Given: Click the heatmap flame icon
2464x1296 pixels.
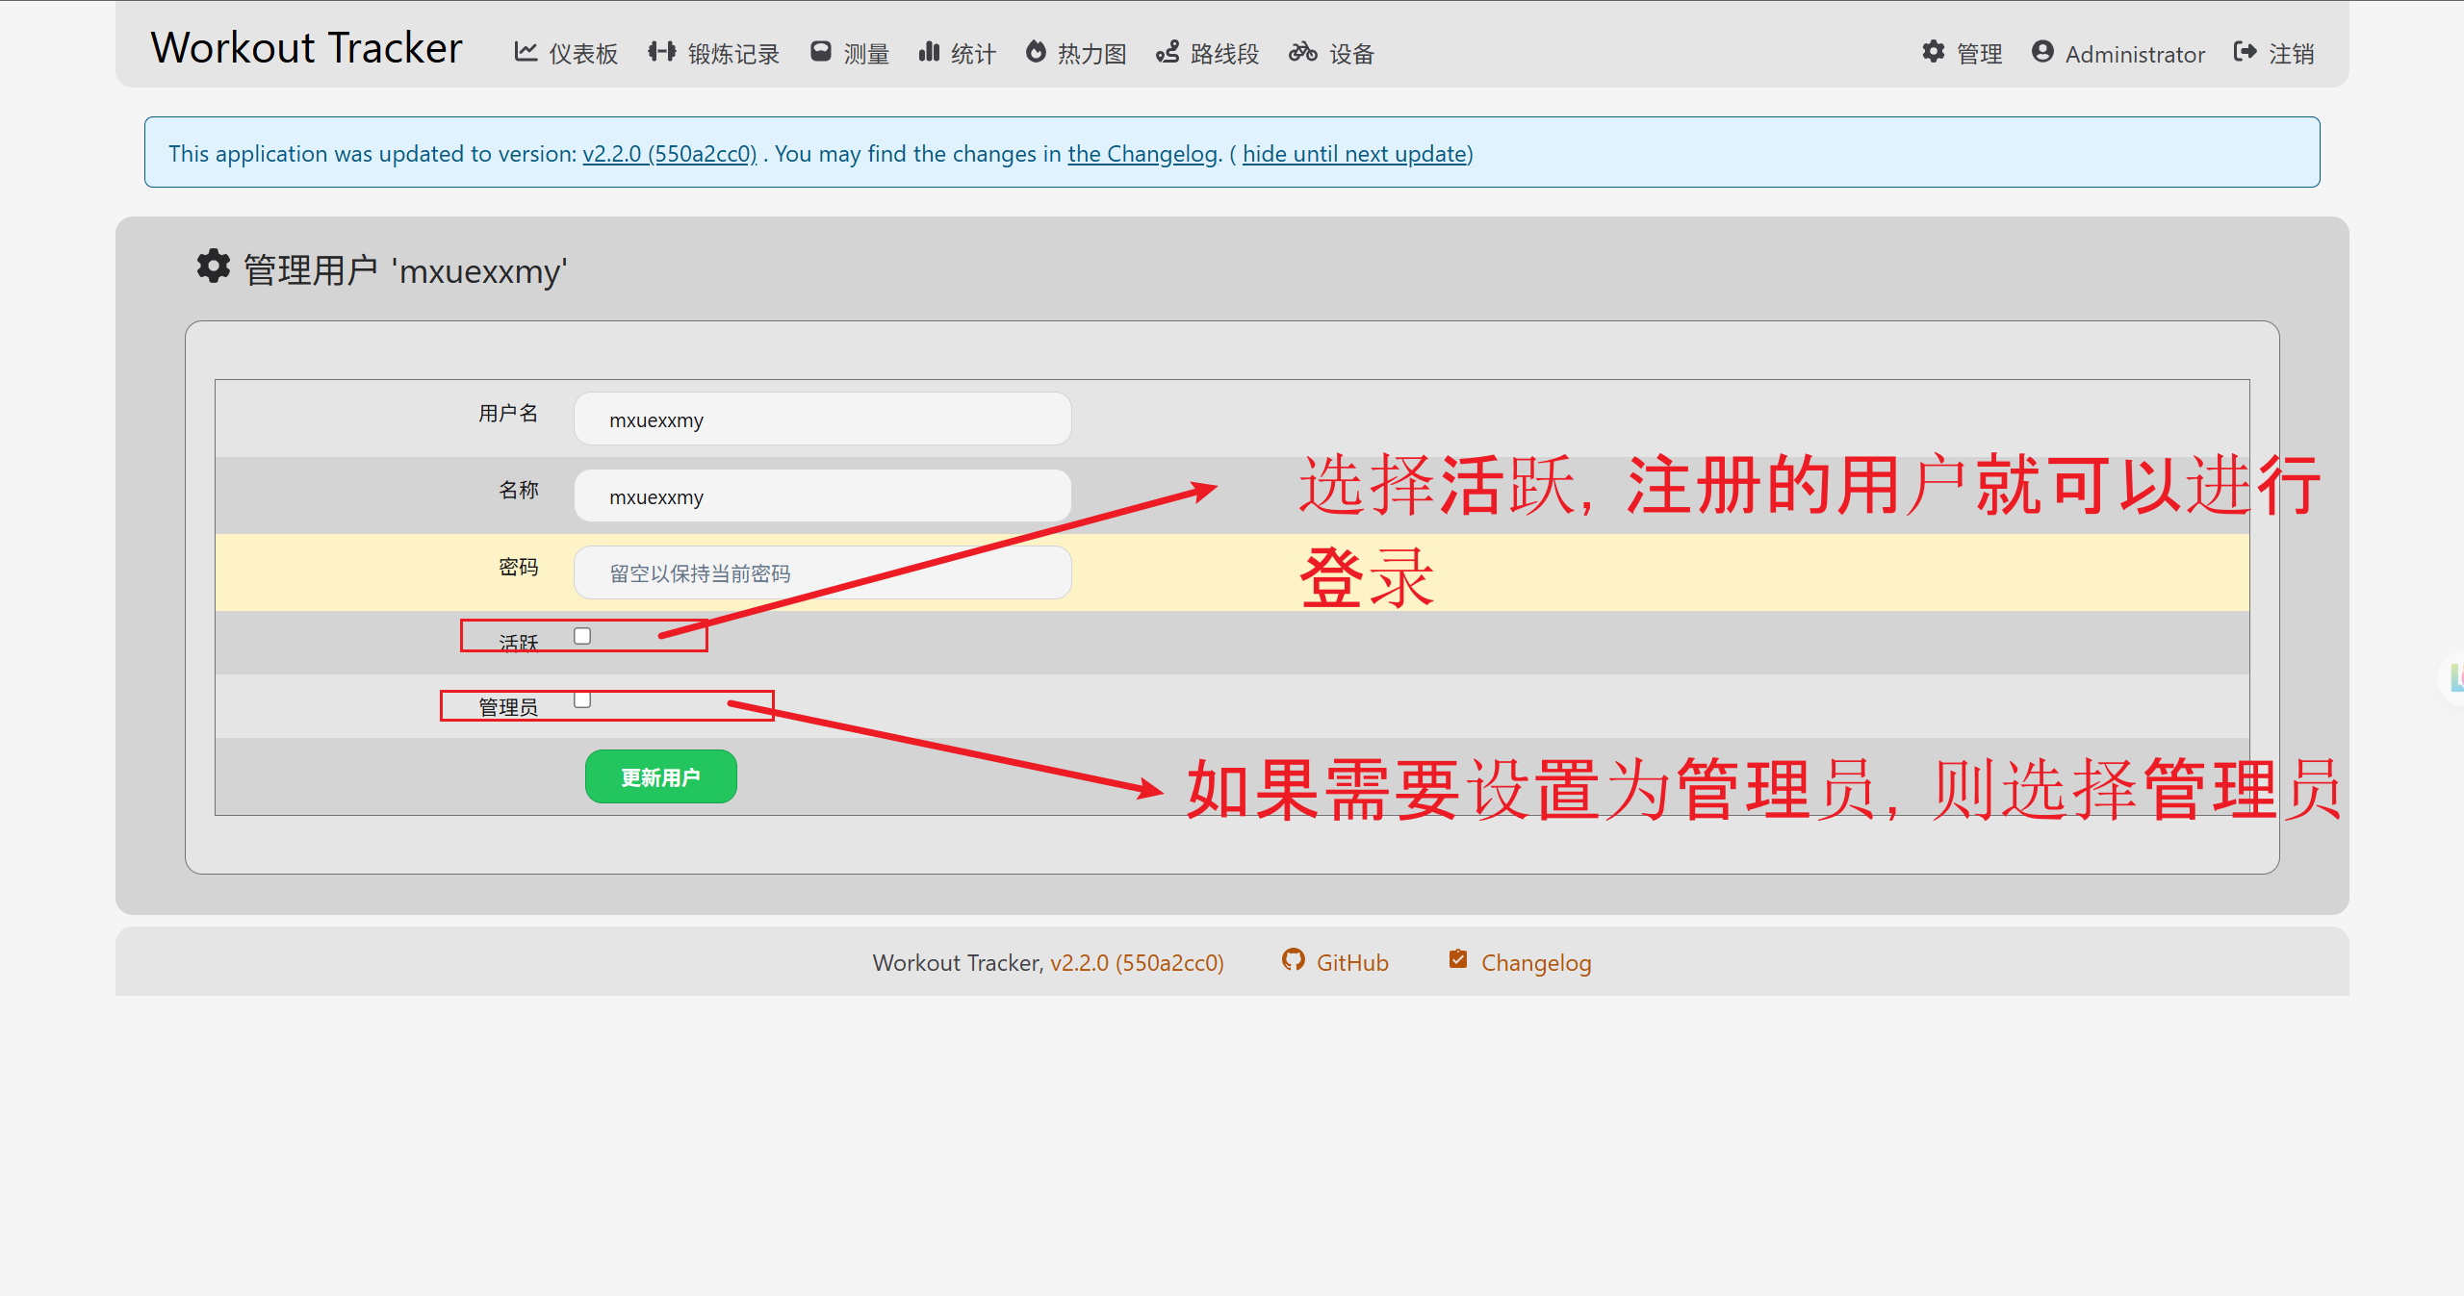Looking at the screenshot, I should (x=1036, y=52).
